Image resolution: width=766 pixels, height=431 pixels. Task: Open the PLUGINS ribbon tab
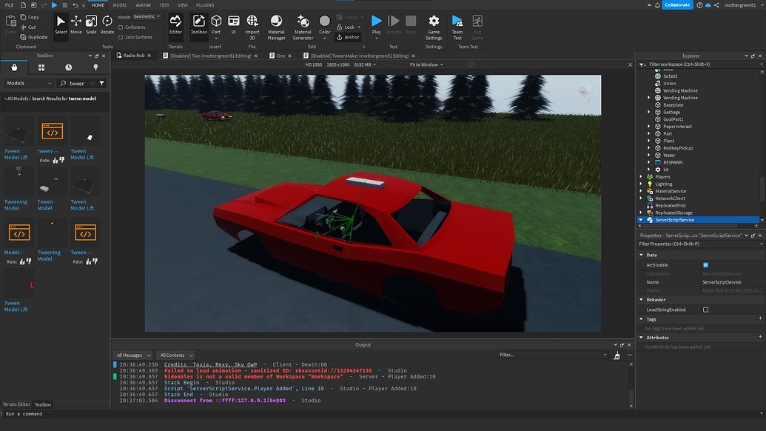(x=205, y=5)
